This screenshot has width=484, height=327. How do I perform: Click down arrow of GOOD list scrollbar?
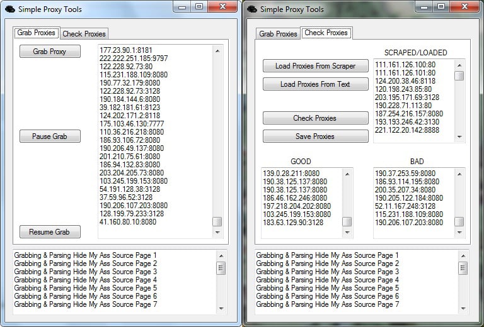pyautogui.click(x=347, y=233)
